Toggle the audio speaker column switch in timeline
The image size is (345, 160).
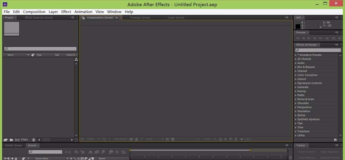[9, 159]
